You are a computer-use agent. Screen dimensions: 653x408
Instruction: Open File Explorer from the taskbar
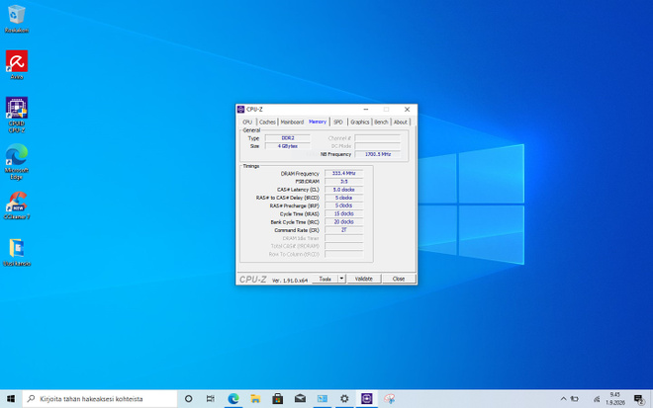(x=255, y=399)
